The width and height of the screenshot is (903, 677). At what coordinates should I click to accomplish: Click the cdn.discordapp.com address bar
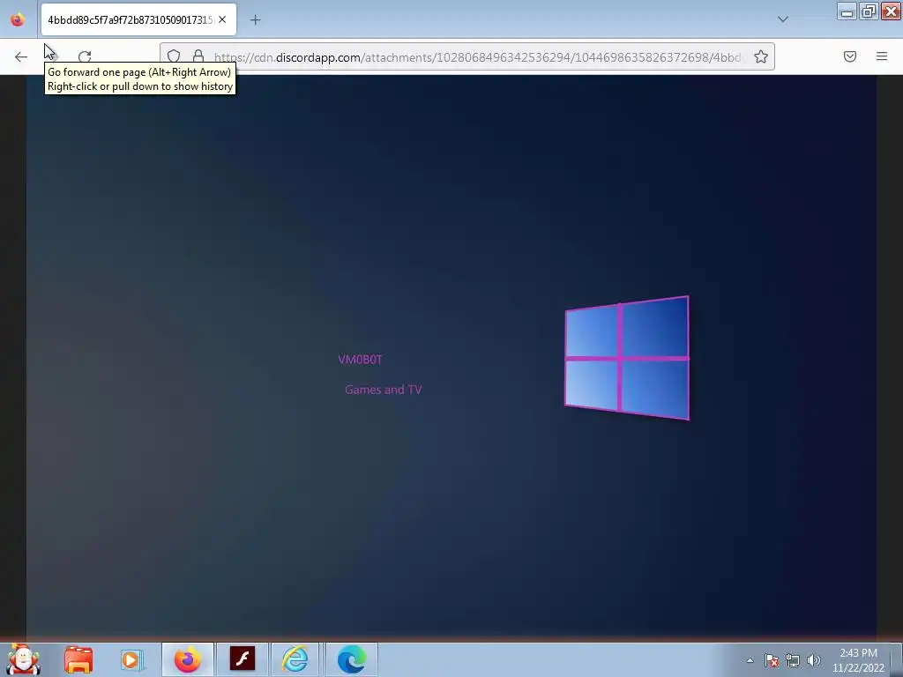point(467,56)
